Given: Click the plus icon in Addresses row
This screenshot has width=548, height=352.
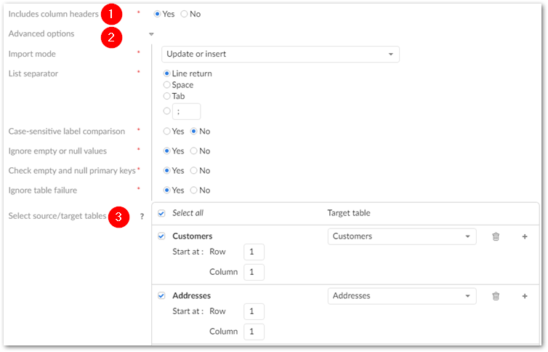Looking at the screenshot, I should pos(524,296).
